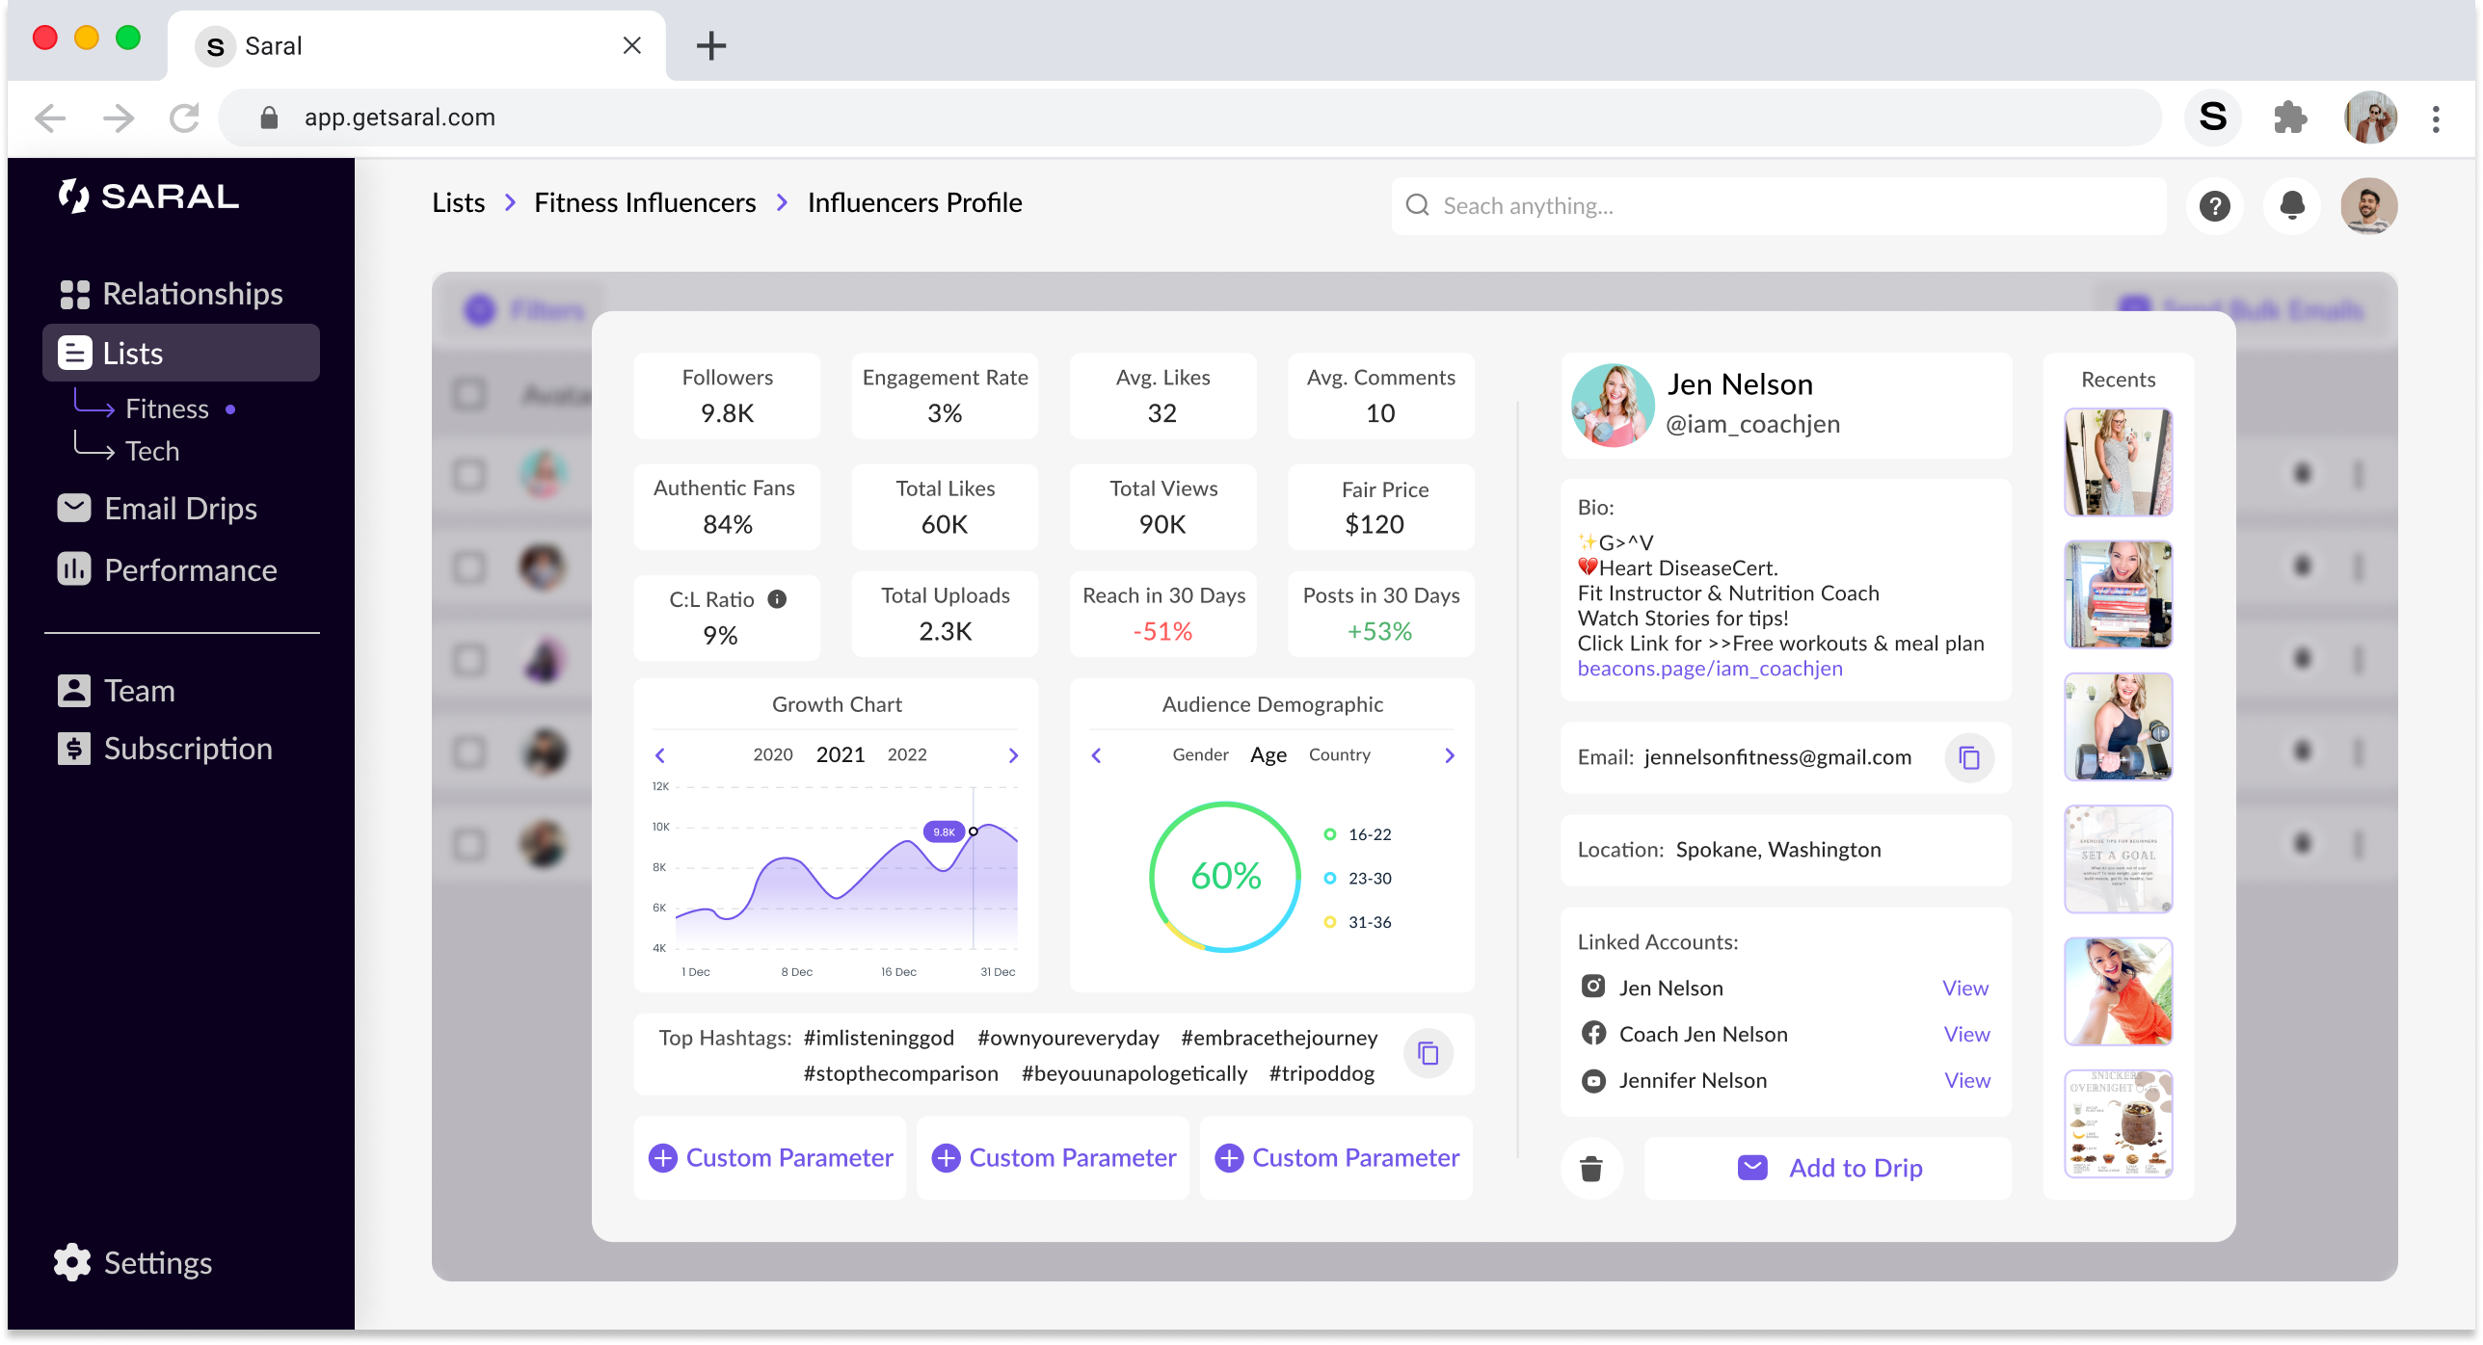Click the first thumbnail under Recents

2117,462
